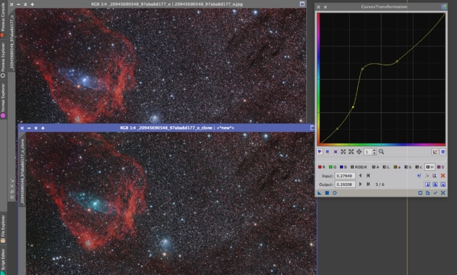457x275 pixels.
Task: Toggle the grid display button
Action: pos(443,152)
